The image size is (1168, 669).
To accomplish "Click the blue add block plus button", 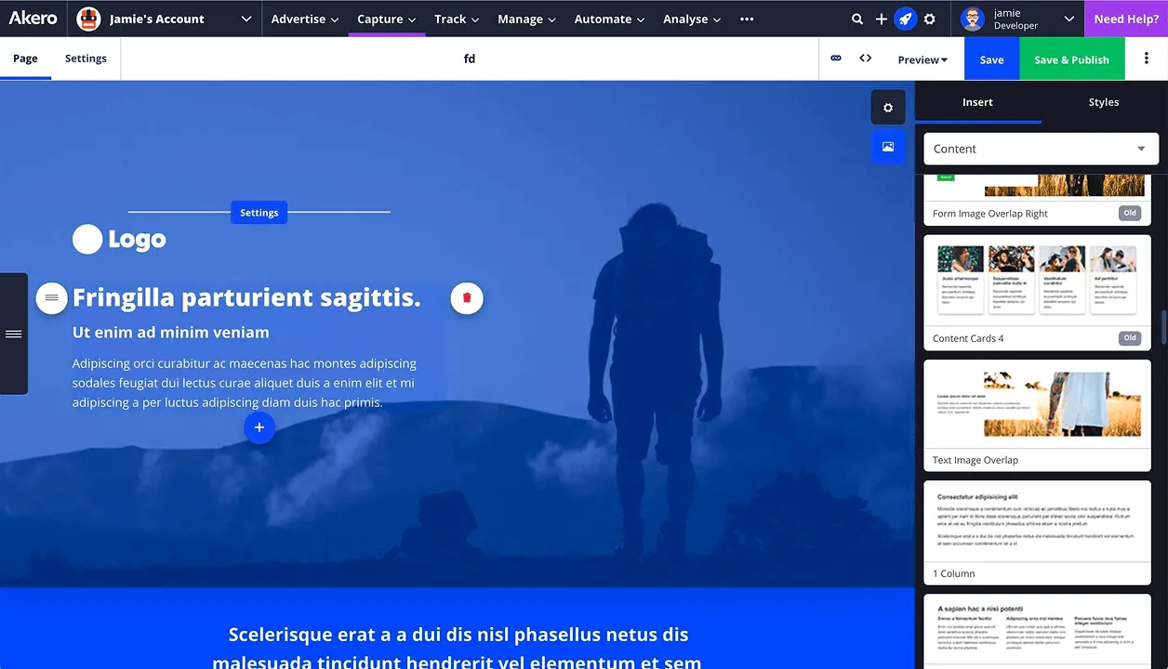I will click(x=259, y=427).
